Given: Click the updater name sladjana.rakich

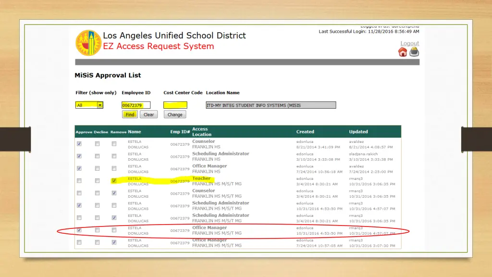Looking at the screenshot, I should (363, 154).
